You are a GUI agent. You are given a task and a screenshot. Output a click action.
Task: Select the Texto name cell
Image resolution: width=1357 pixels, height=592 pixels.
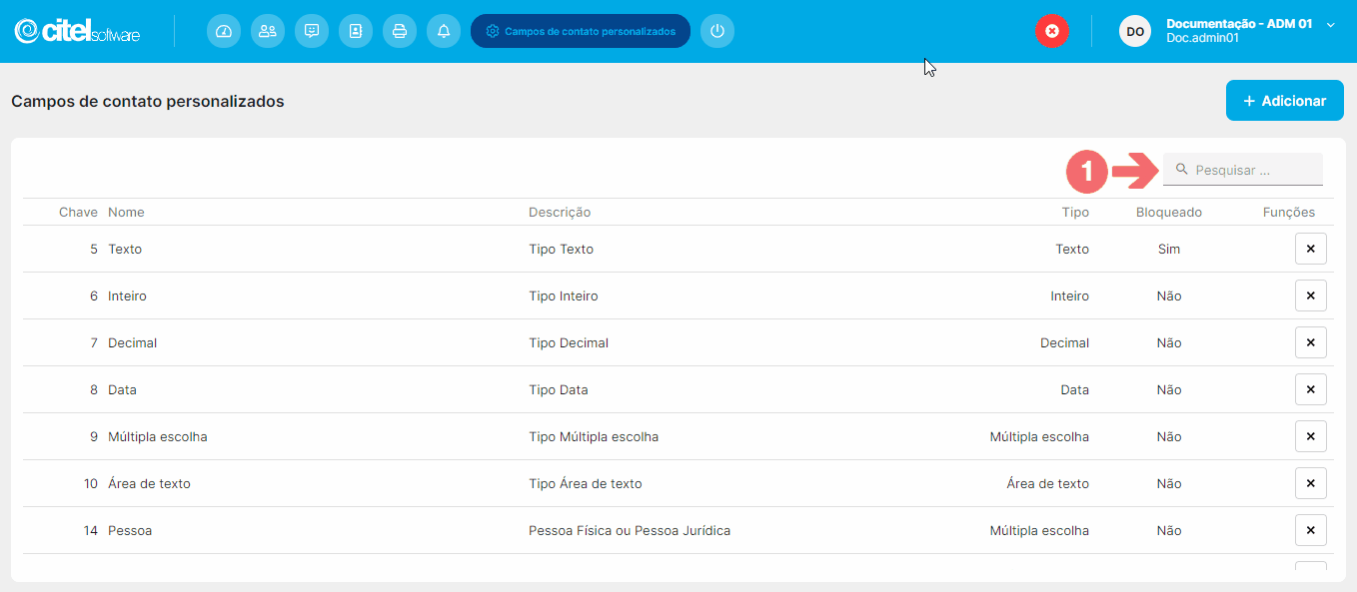click(x=125, y=249)
